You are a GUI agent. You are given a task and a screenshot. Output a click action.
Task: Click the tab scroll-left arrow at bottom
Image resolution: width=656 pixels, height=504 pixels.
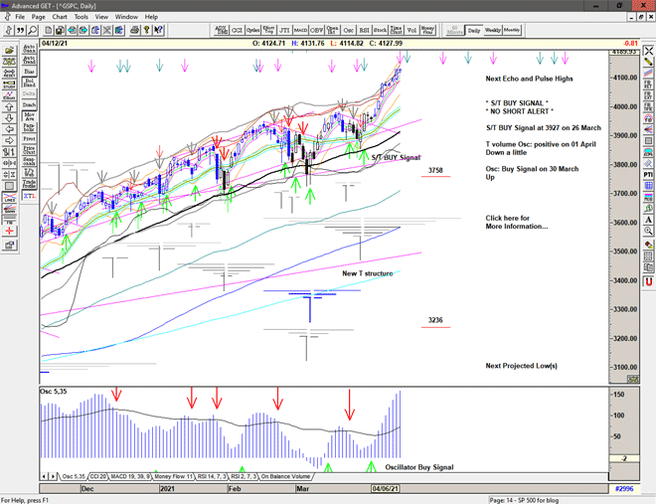(44, 477)
